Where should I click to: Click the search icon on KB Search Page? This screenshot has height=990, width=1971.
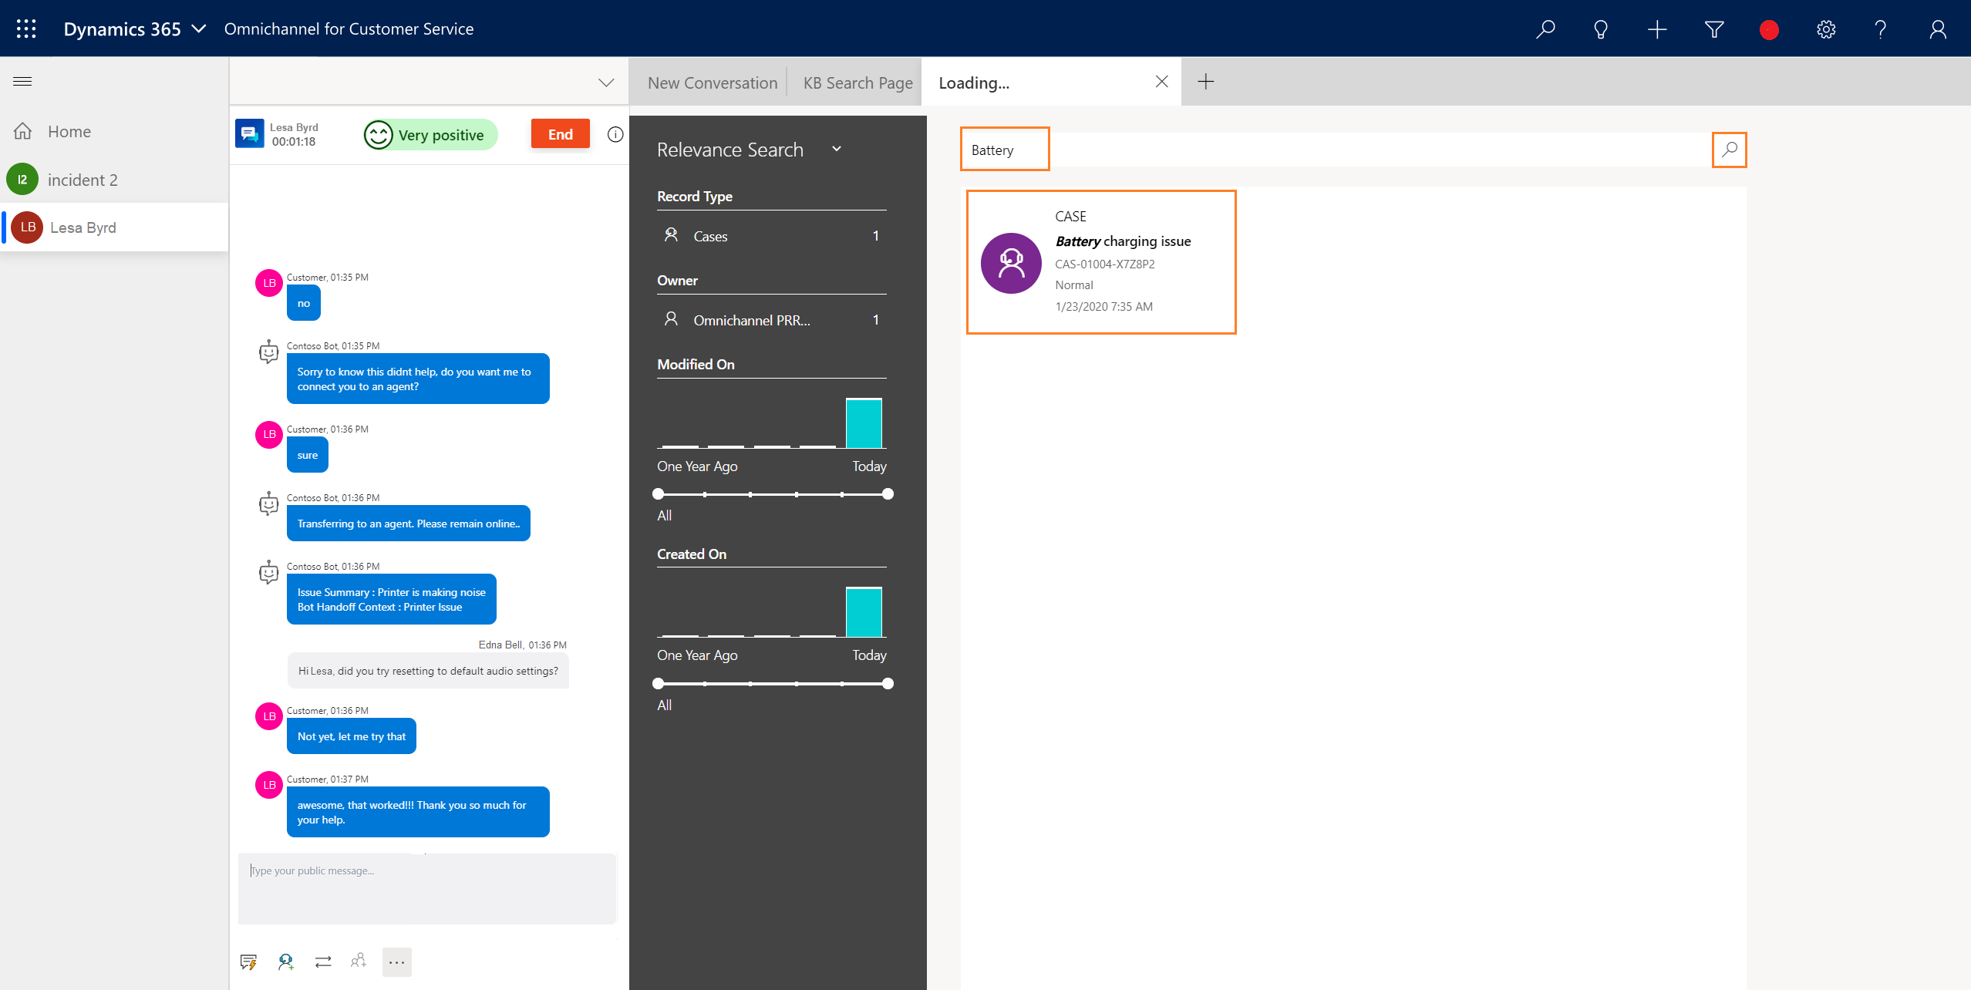[x=1729, y=149]
